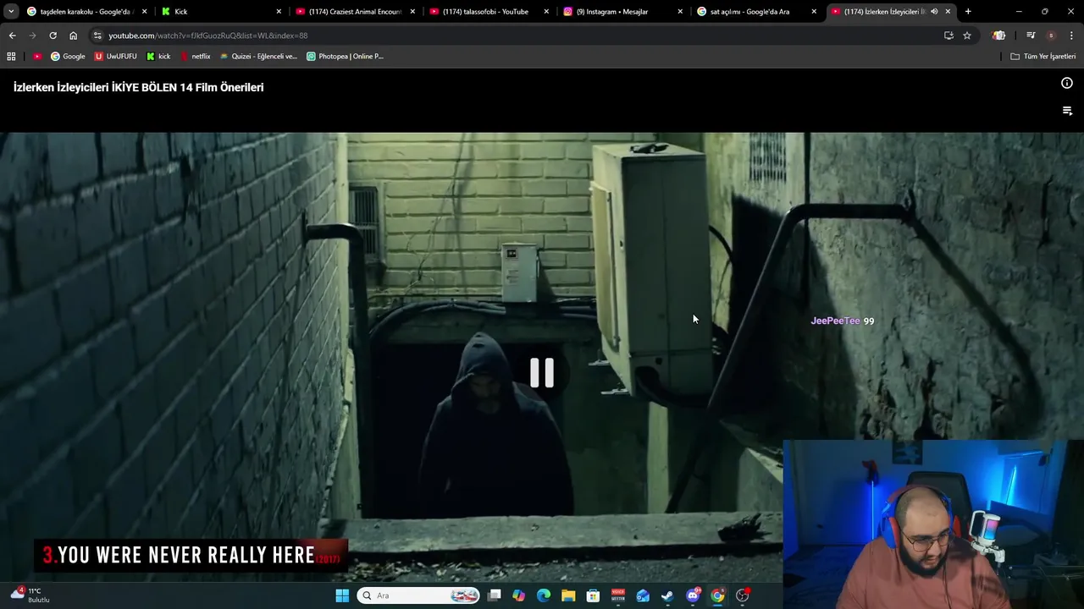Click the taskbar Ara search box
This screenshot has width=1084, height=609.
pyautogui.click(x=418, y=595)
